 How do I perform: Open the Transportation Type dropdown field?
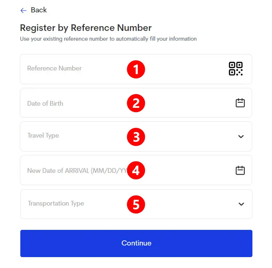(x=136, y=204)
